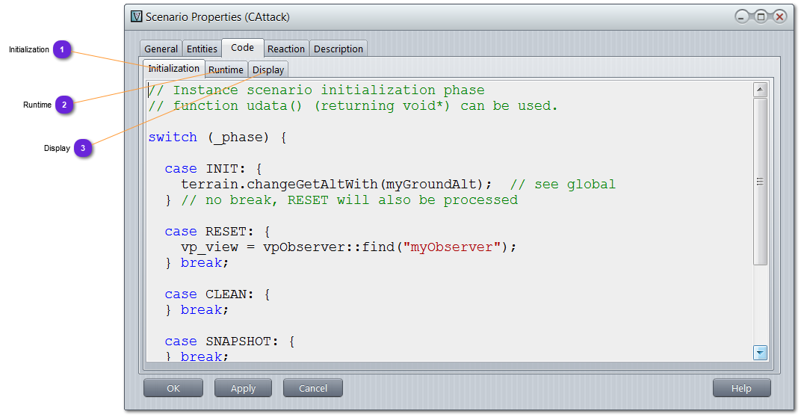The height and width of the screenshot is (417, 801).
Task: Maximize the Scenario Properties window
Action: [x=761, y=16]
